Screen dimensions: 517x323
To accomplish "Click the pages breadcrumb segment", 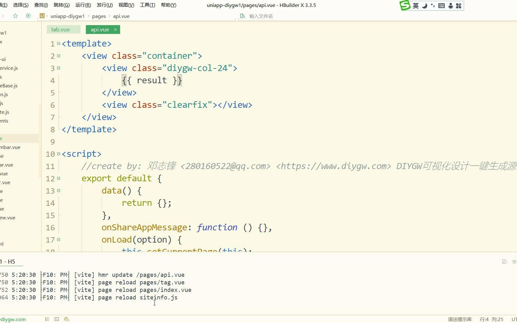I will [99, 16].
